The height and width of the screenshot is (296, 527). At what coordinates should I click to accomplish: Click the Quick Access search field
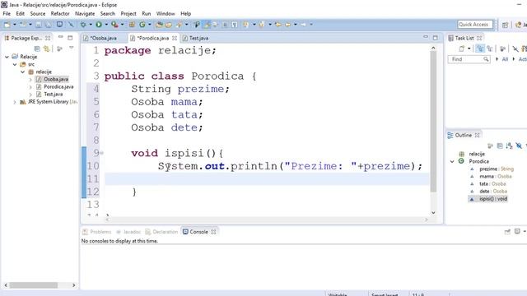(475, 25)
